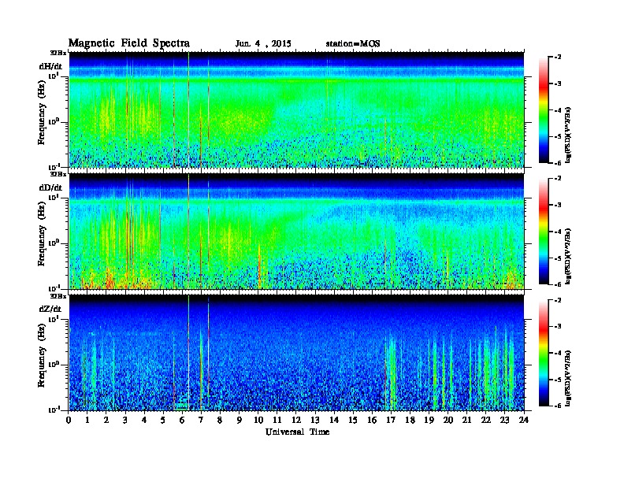Click the "24" hour tick label
Viewport: 624px width, 482px height.
(x=524, y=420)
